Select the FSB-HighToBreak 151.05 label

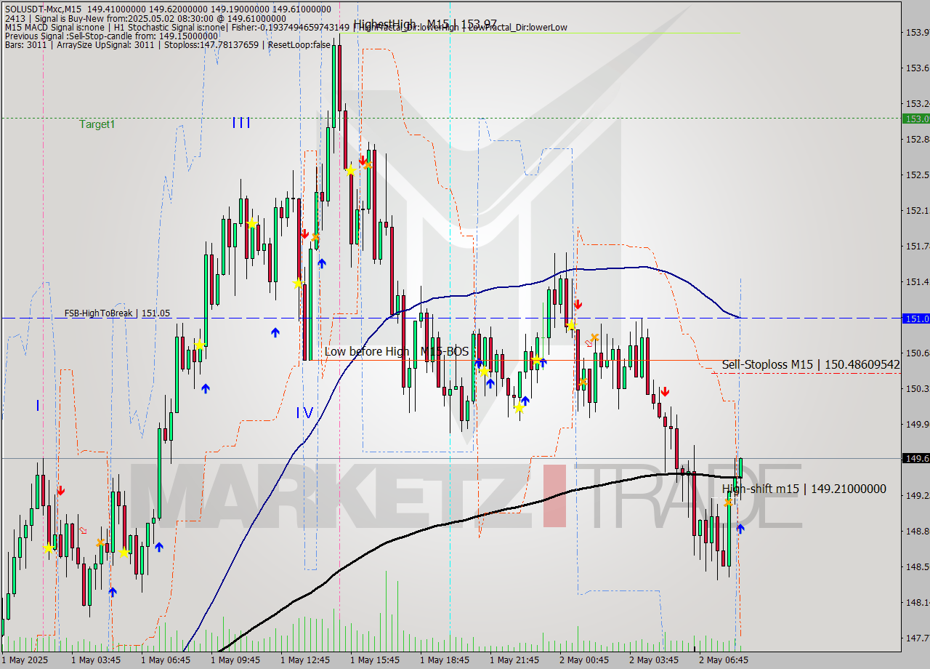pos(117,313)
